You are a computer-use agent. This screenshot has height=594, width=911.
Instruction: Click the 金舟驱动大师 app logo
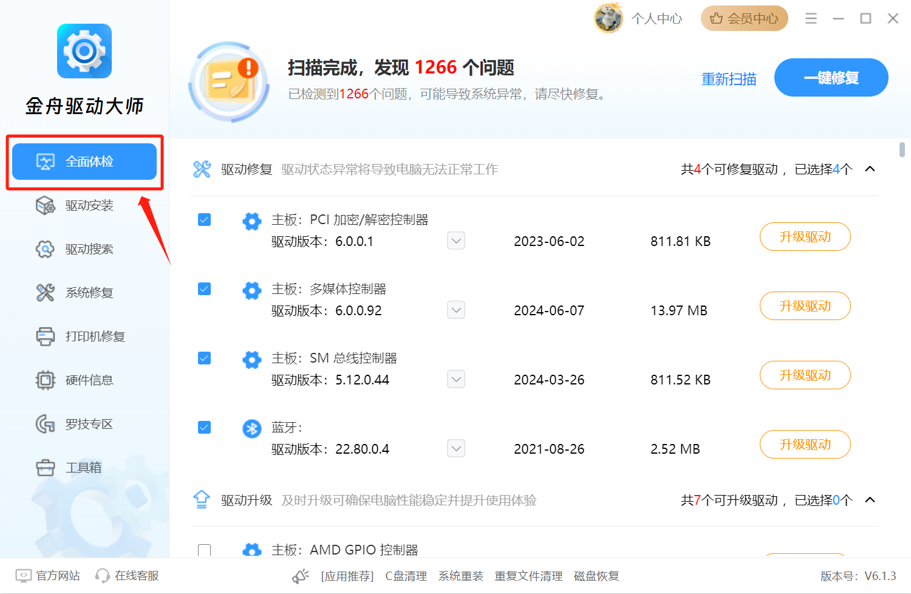(x=84, y=51)
